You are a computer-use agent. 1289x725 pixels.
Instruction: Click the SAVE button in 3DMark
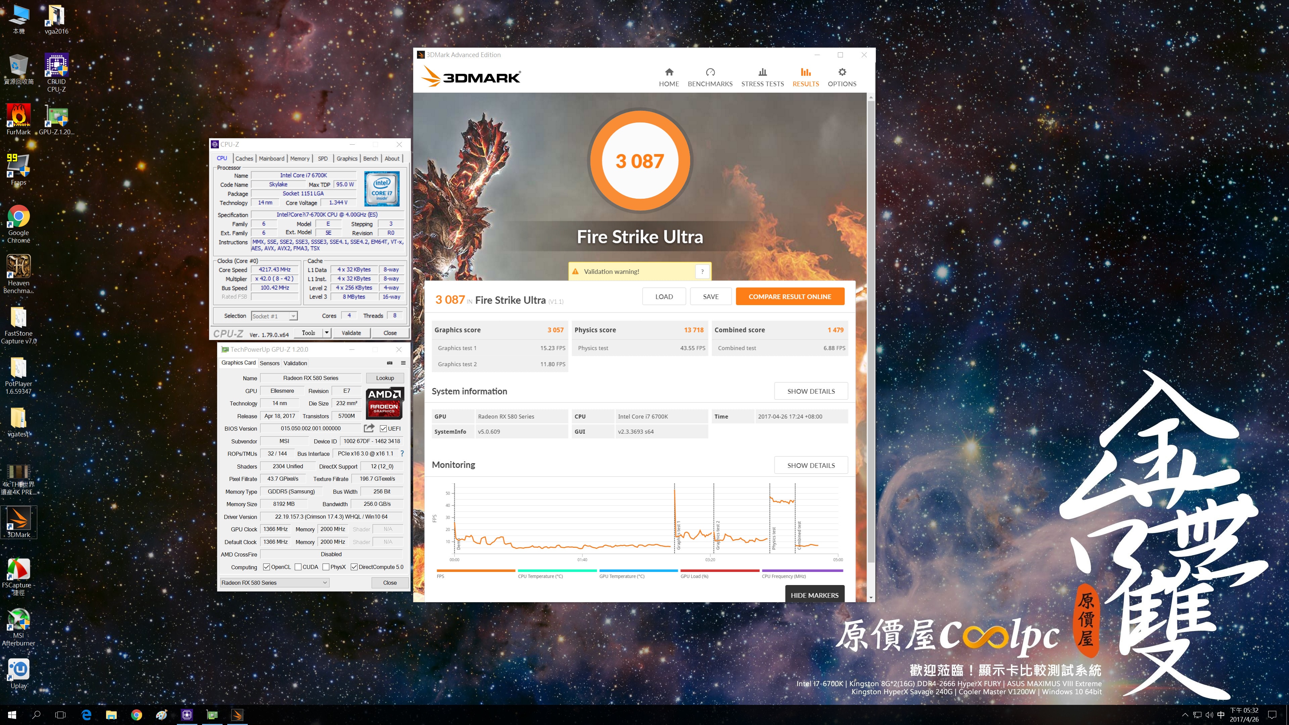click(x=710, y=296)
